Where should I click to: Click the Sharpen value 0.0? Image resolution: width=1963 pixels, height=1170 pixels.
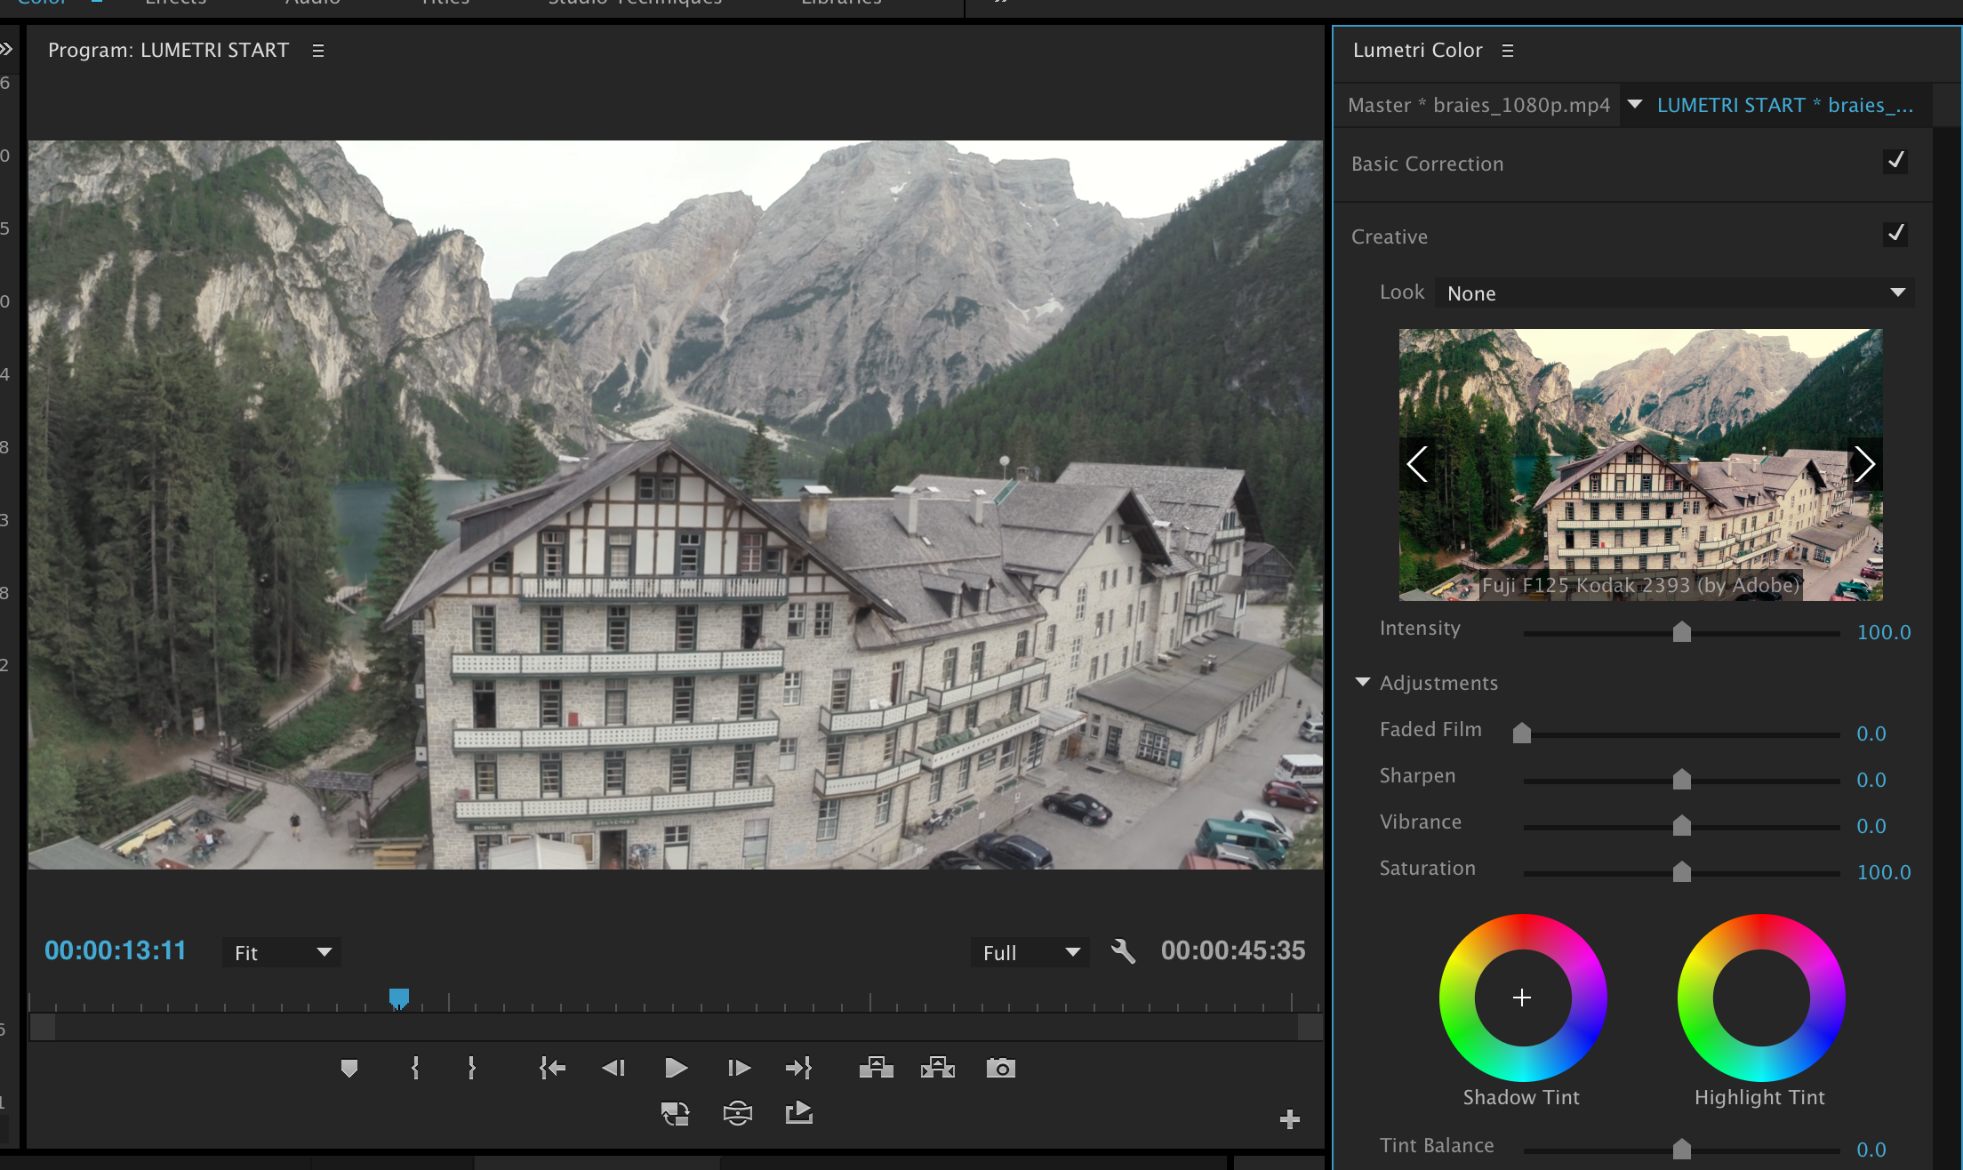click(x=1871, y=780)
